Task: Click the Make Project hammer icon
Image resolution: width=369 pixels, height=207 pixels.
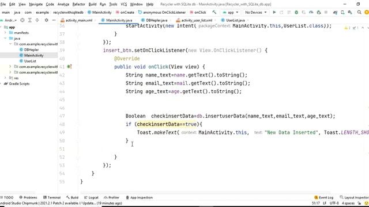Action: point(214,12)
